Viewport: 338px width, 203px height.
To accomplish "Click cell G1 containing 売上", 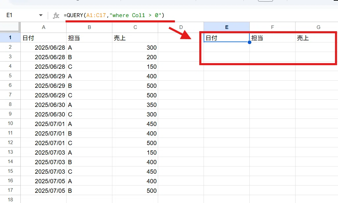I will click(316, 38).
